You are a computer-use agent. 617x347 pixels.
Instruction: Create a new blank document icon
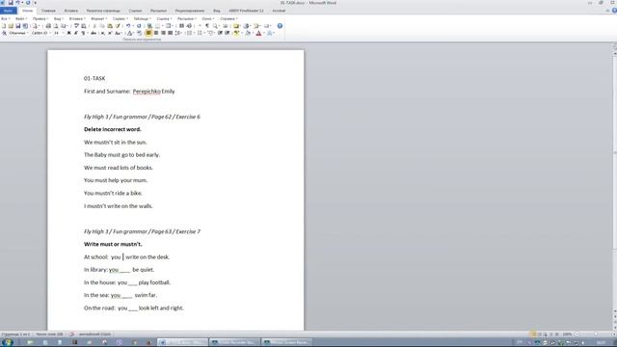coord(4,26)
